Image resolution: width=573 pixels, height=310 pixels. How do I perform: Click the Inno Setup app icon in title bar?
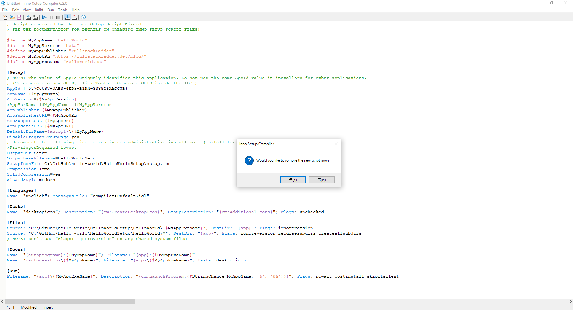point(3,3)
